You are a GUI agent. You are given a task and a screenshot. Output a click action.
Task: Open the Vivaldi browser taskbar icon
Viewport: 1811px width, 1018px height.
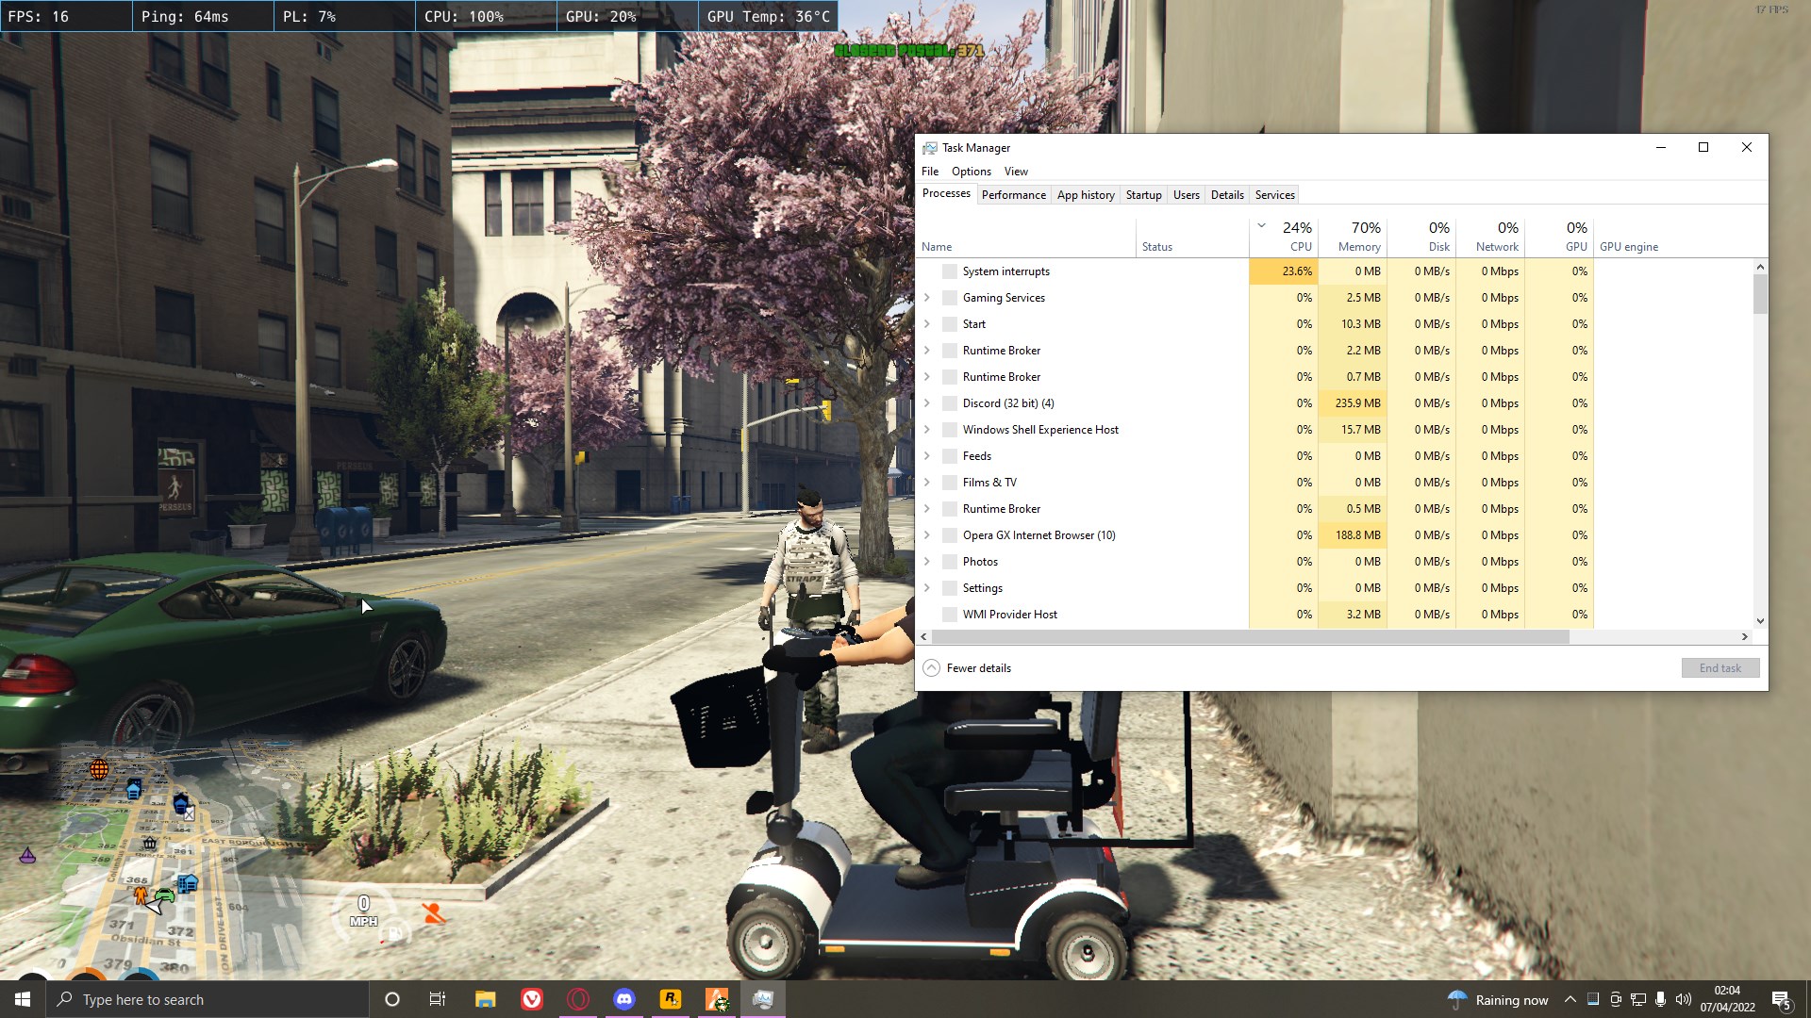(x=532, y=999)
